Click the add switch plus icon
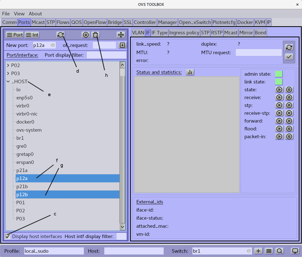This screenshot has height=257, width=302. pos(258,251)
